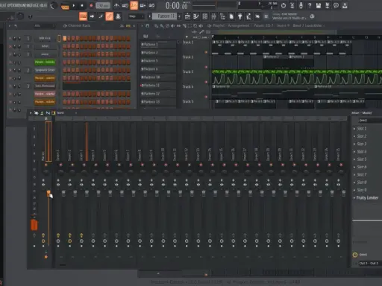Click the 808 Kick channel button
382x286 pixels.
[x=45, y=38]
